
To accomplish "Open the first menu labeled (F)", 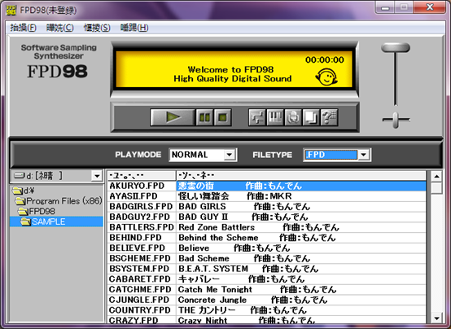I will coord(24,28).
